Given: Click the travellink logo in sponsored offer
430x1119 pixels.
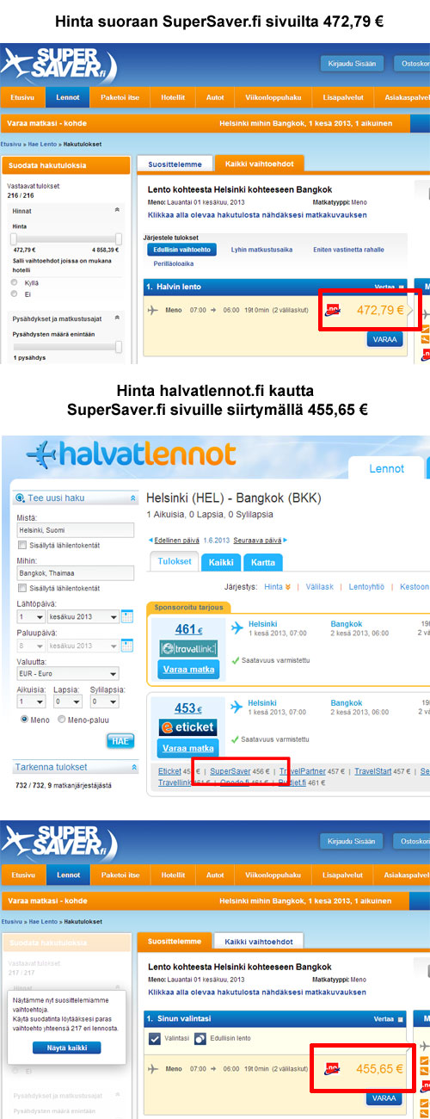Looking at the screenshot, I should point(188,648).
